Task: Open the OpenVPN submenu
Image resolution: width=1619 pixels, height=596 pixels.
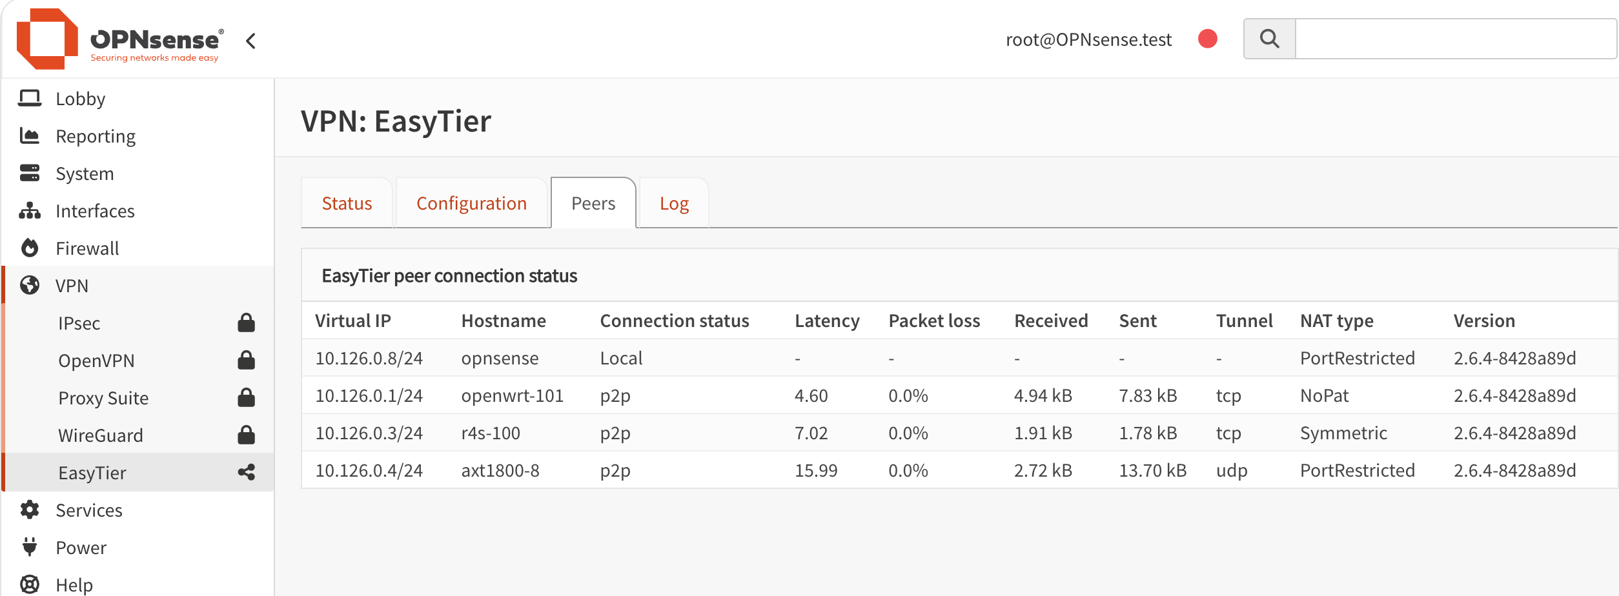Action: pos(96,361)
